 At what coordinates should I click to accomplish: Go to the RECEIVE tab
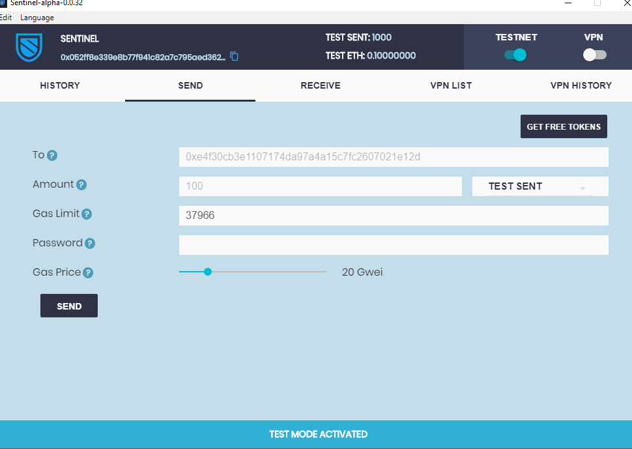click(x=321, y=85)
